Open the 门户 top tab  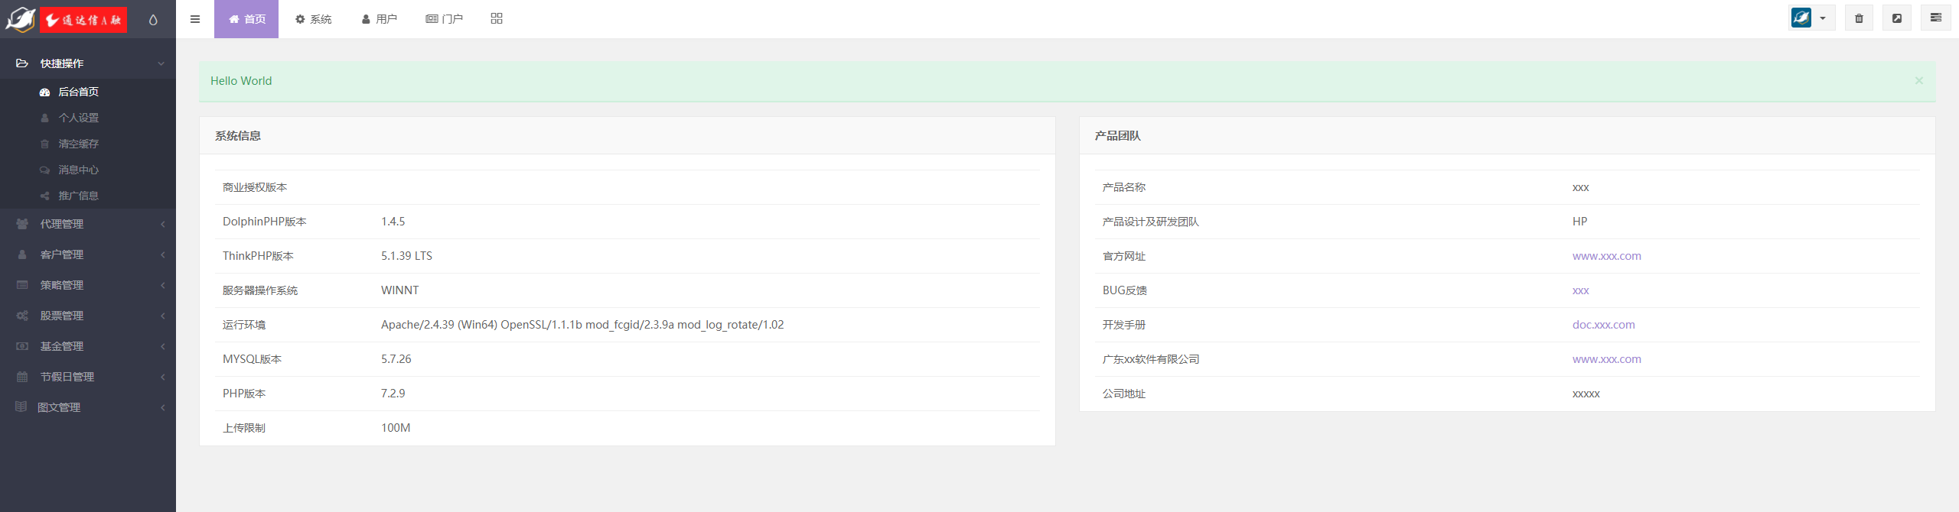coord(445,19)
